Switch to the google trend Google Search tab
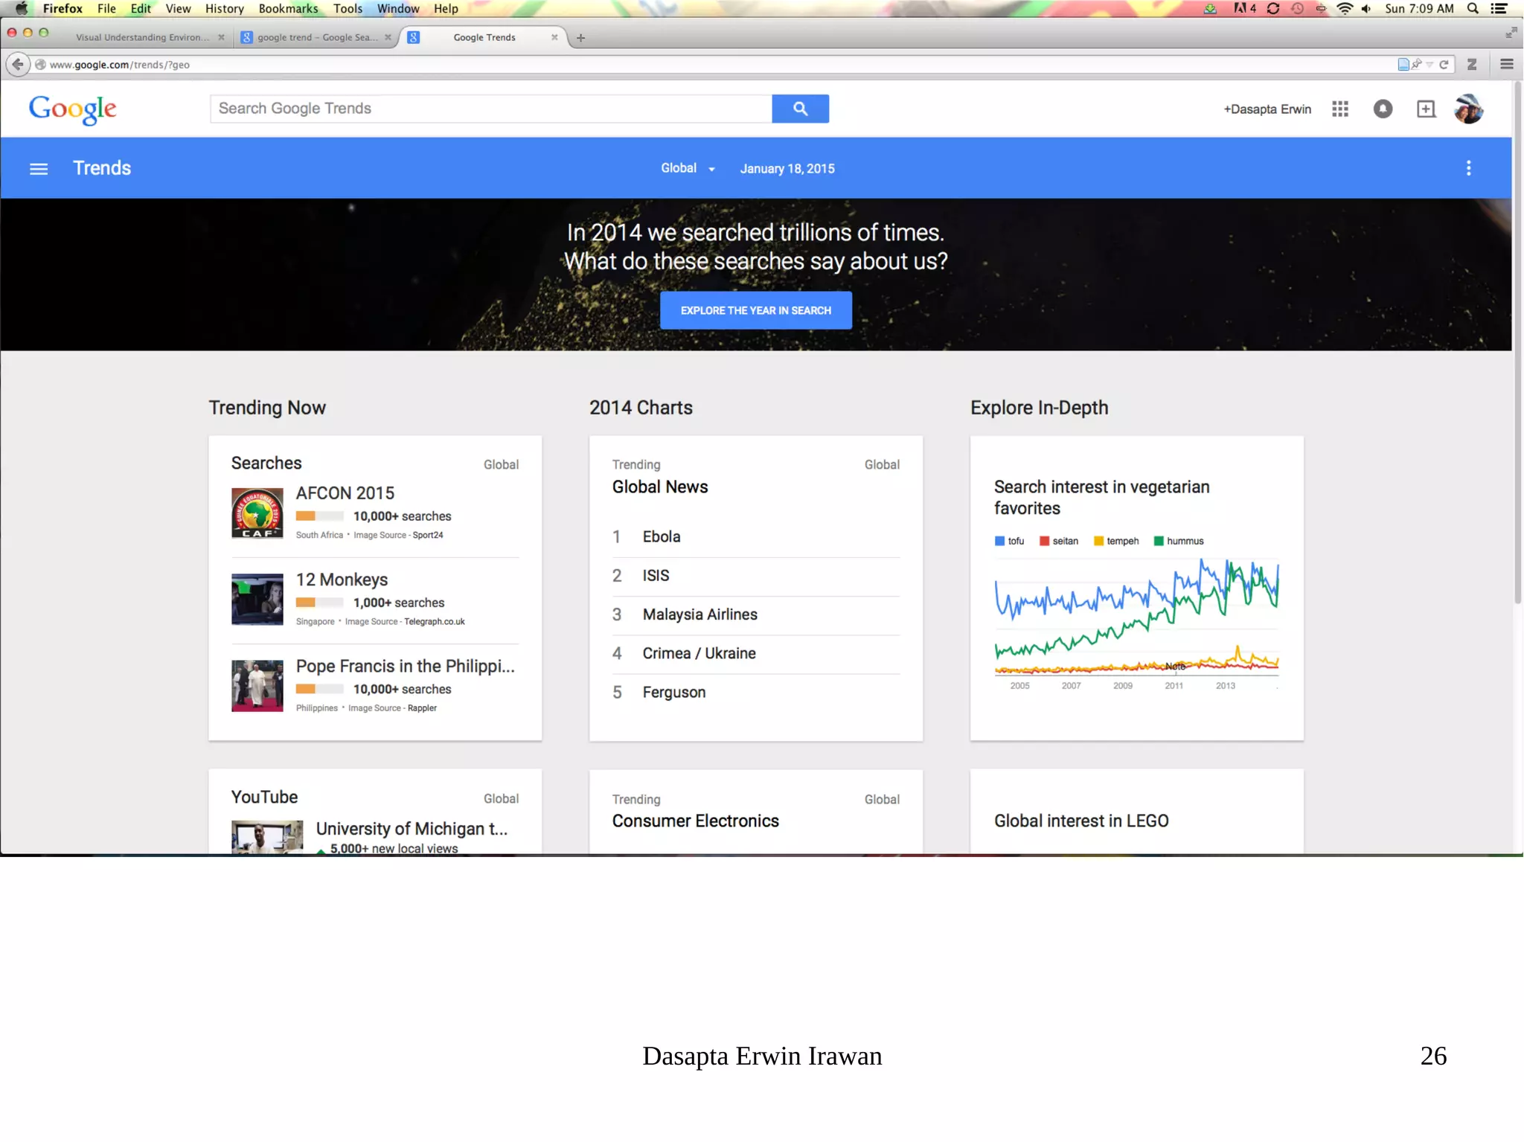The width and height of the screenshot is (1524, 1142). tap(318, 38)
